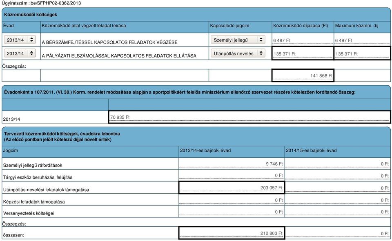Screen dimensions: 392x241
Task: Click the 70 935 Ft mandatory amount field
Action: click(249, 117)
